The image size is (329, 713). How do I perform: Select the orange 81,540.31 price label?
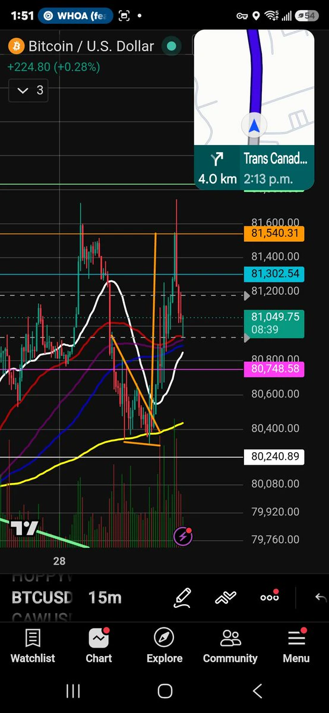[274, 234]
